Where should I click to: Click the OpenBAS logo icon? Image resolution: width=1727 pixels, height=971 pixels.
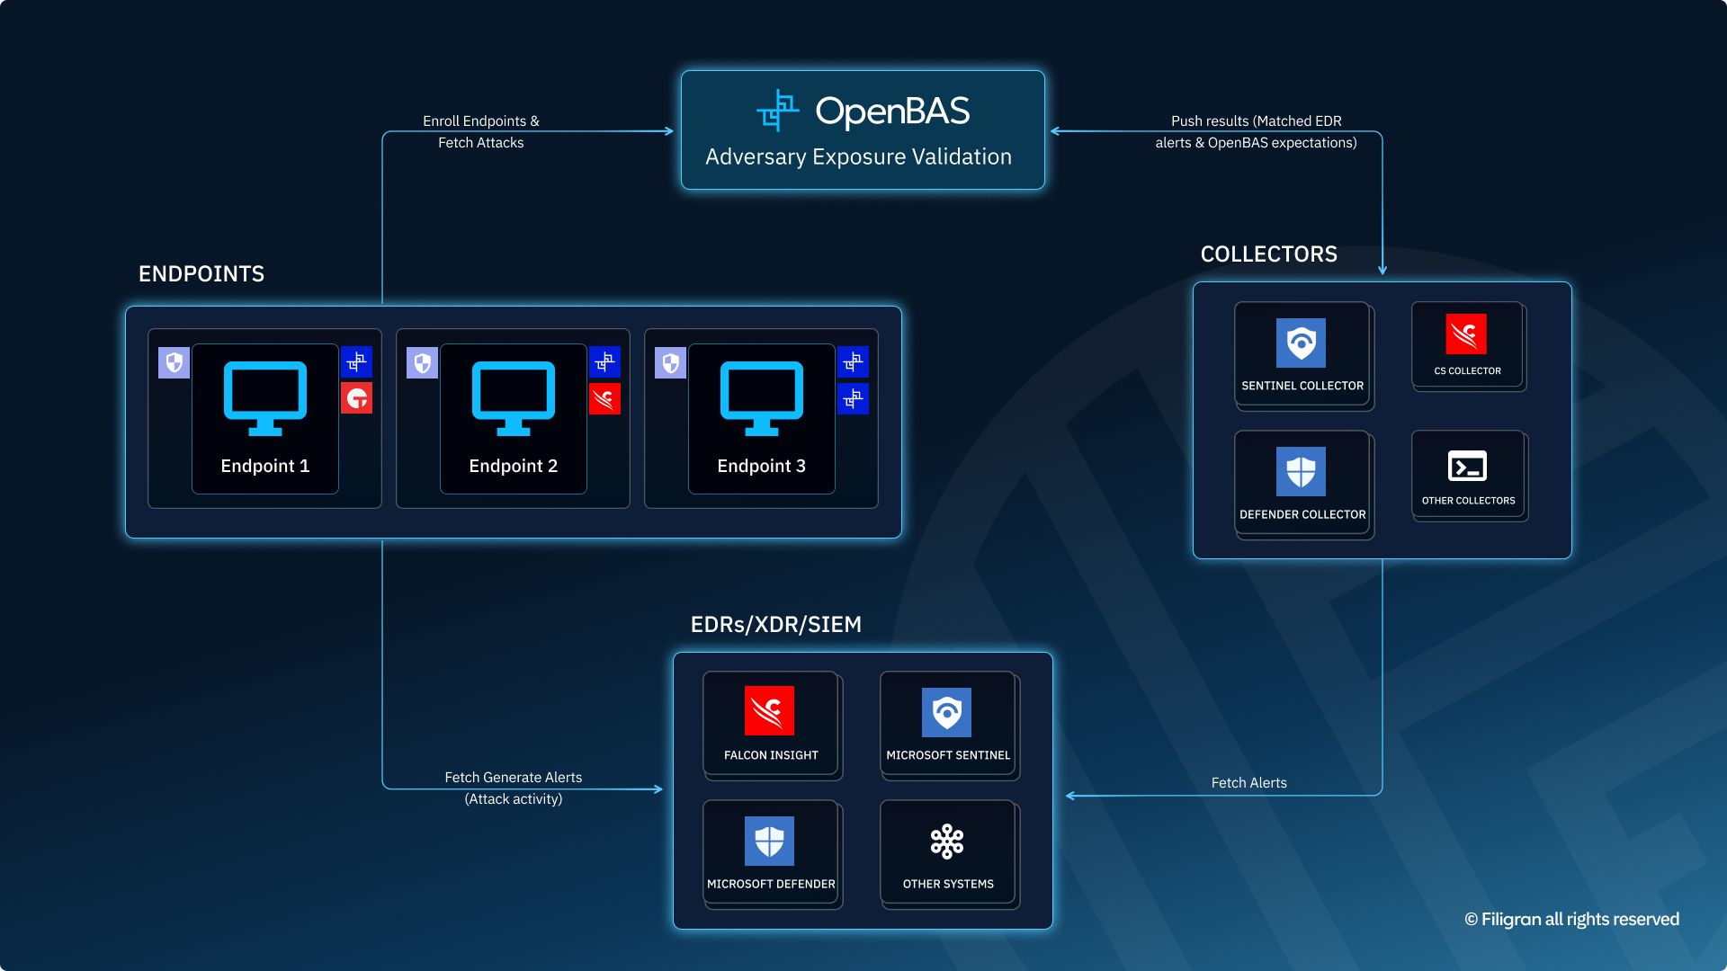click(778, 111)
